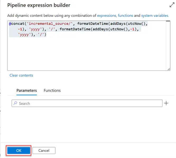The image size is (176, 158).
Task: Clear contents of the expression editor
Action: pos(21,75)
